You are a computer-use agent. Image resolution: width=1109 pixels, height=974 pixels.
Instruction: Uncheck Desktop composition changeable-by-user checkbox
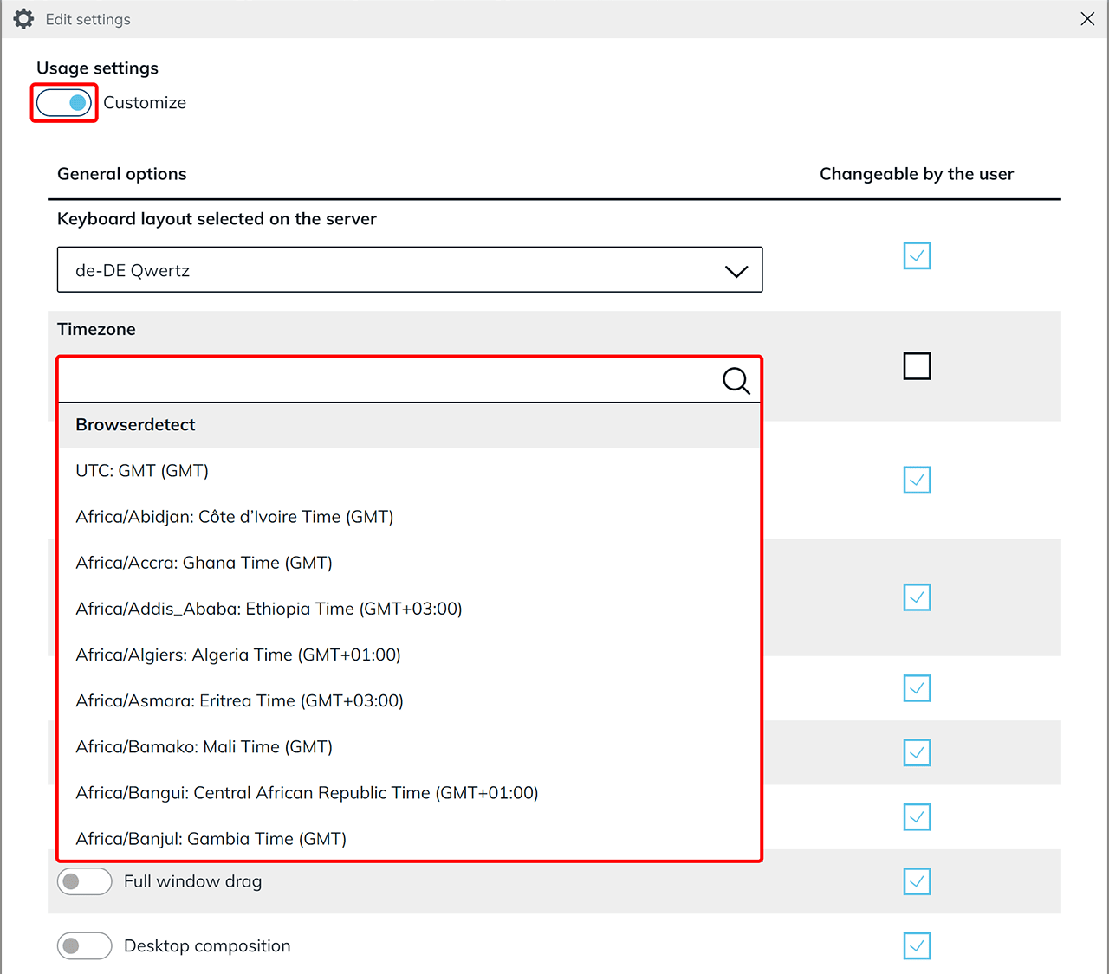coord(917,945)
